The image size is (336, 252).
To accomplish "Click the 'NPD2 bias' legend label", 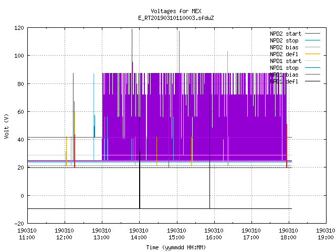I will 284,47.
